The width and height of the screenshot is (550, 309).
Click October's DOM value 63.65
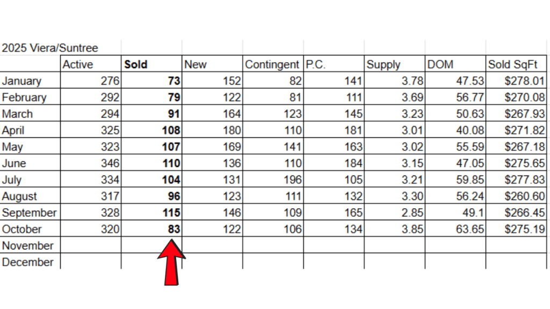click(x=469, y=229)
